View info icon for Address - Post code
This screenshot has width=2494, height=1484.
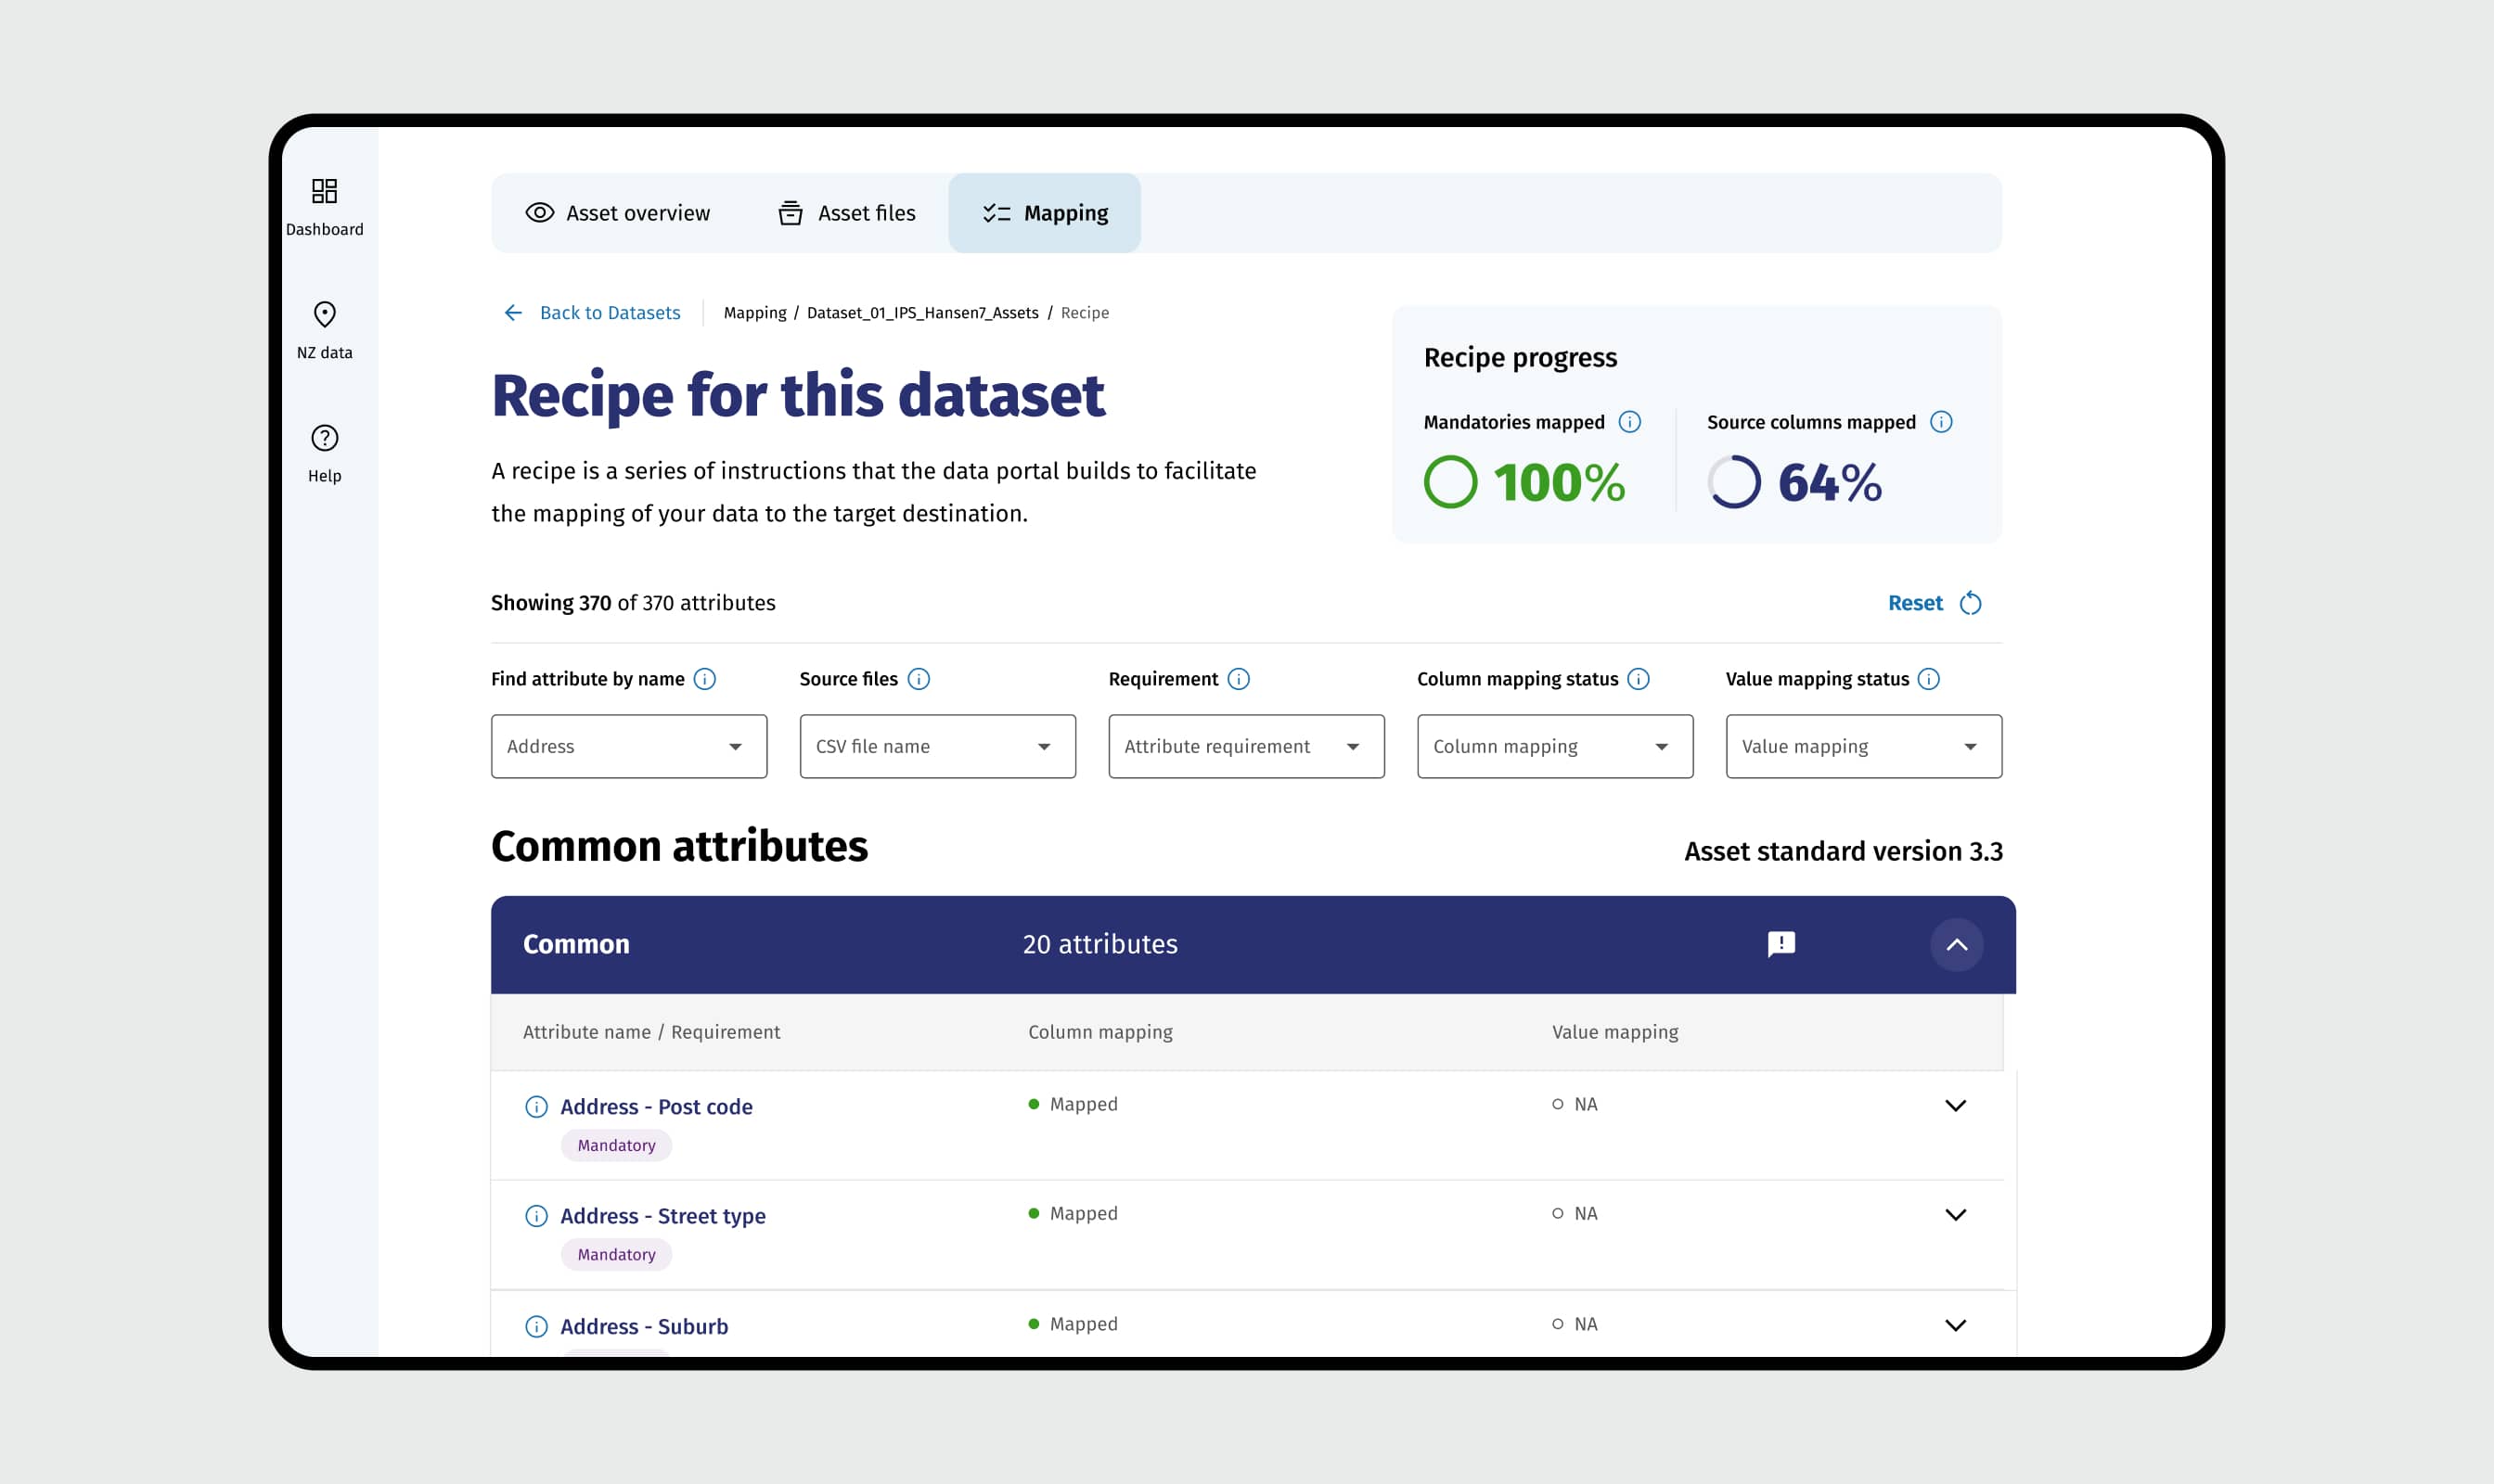[x=536, y=1107]
